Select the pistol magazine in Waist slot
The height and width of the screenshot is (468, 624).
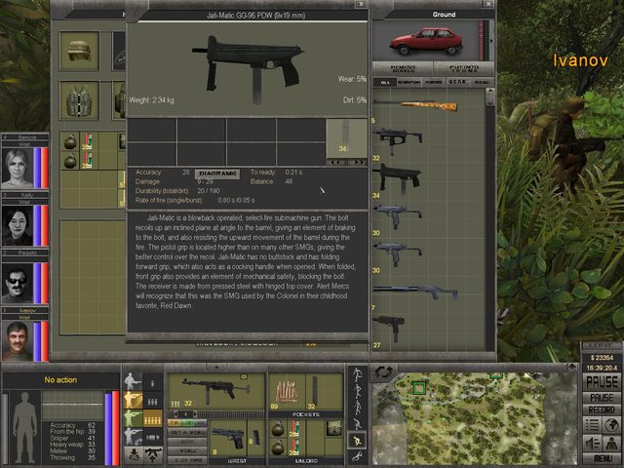(x=256, y=438)
